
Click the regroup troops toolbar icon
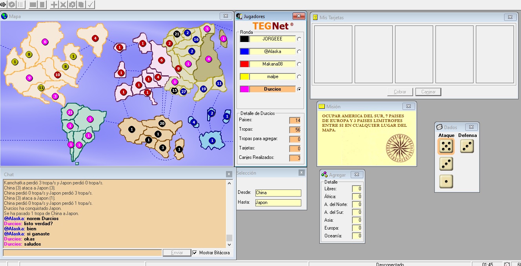coord(72,5)
